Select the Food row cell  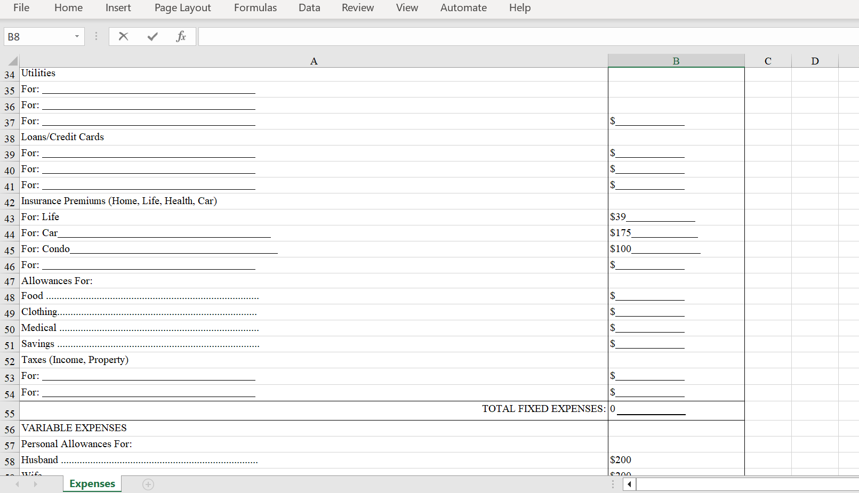tap(314, 296)
